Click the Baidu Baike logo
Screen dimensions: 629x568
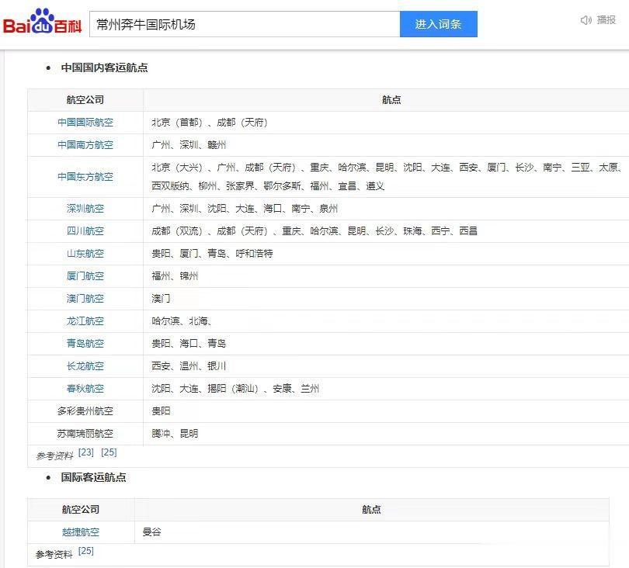[42, 21]
